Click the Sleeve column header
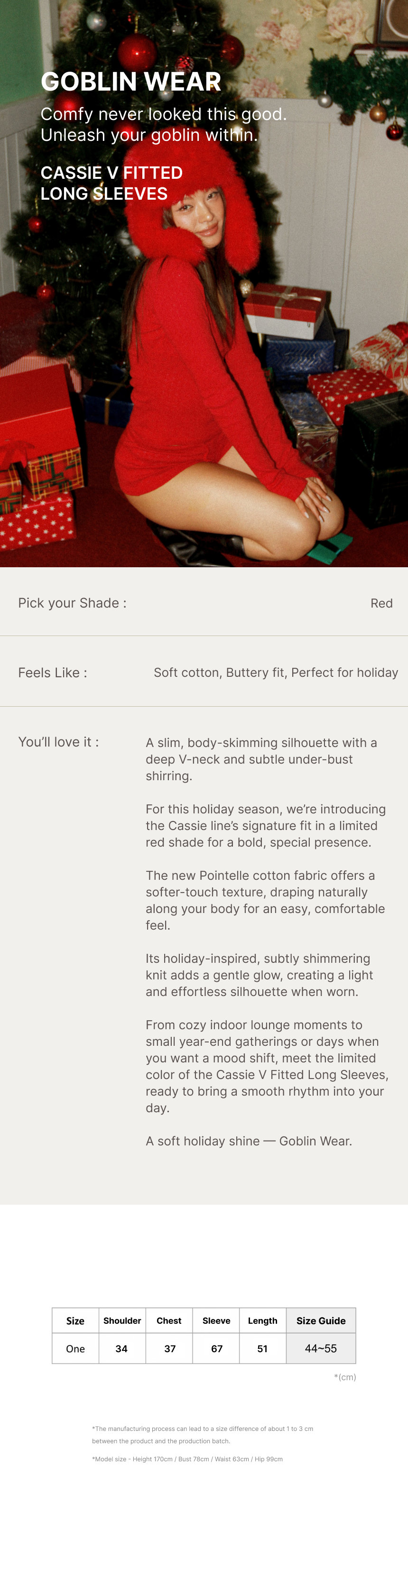408x1577 pixels. point(216,1320)
